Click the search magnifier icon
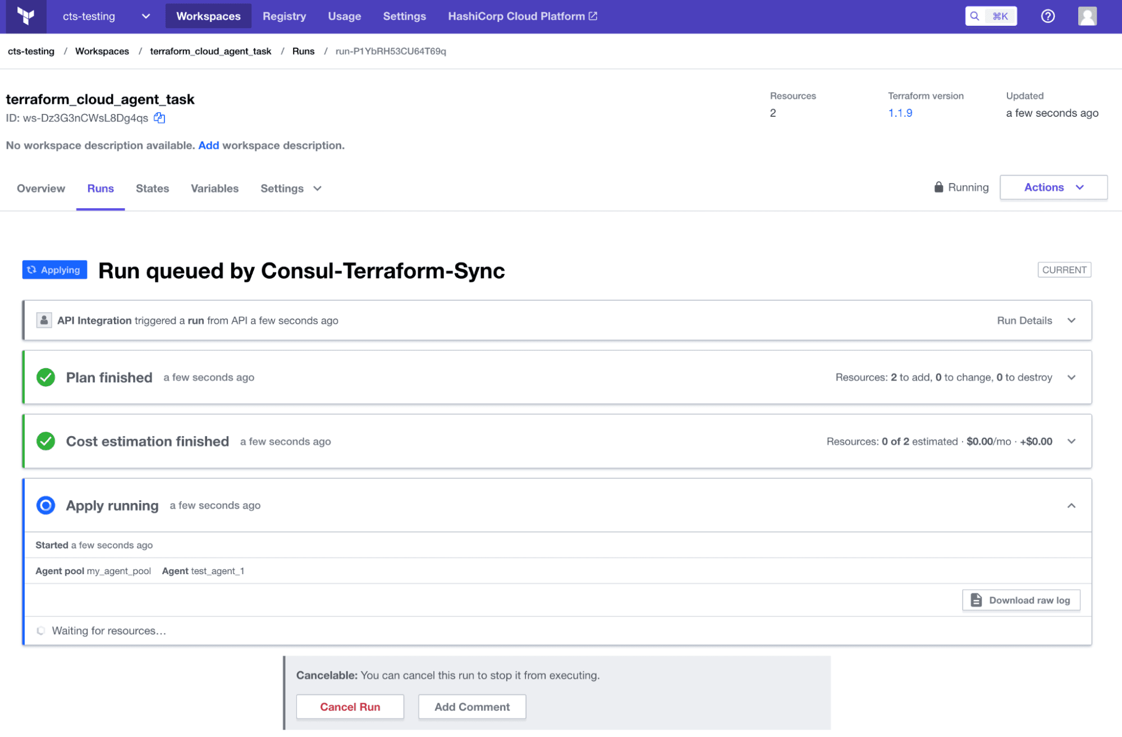 tap(975, 16)
